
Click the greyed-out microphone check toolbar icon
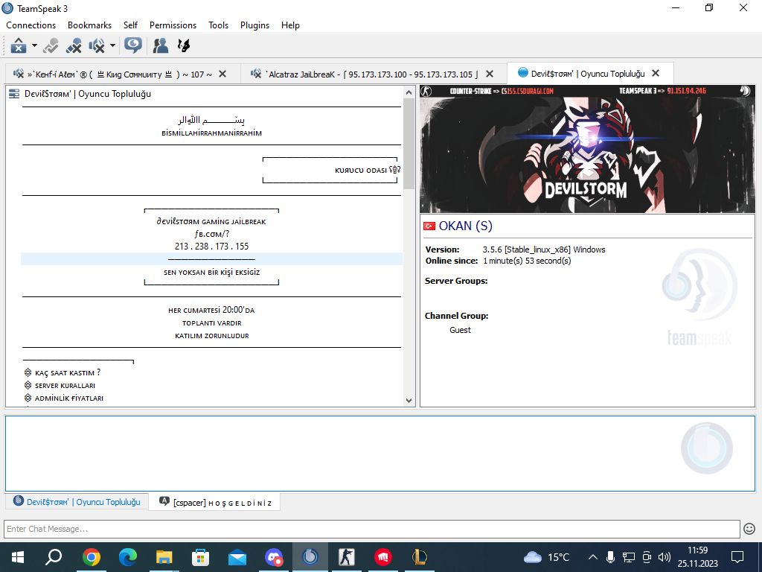pos(51,45)
